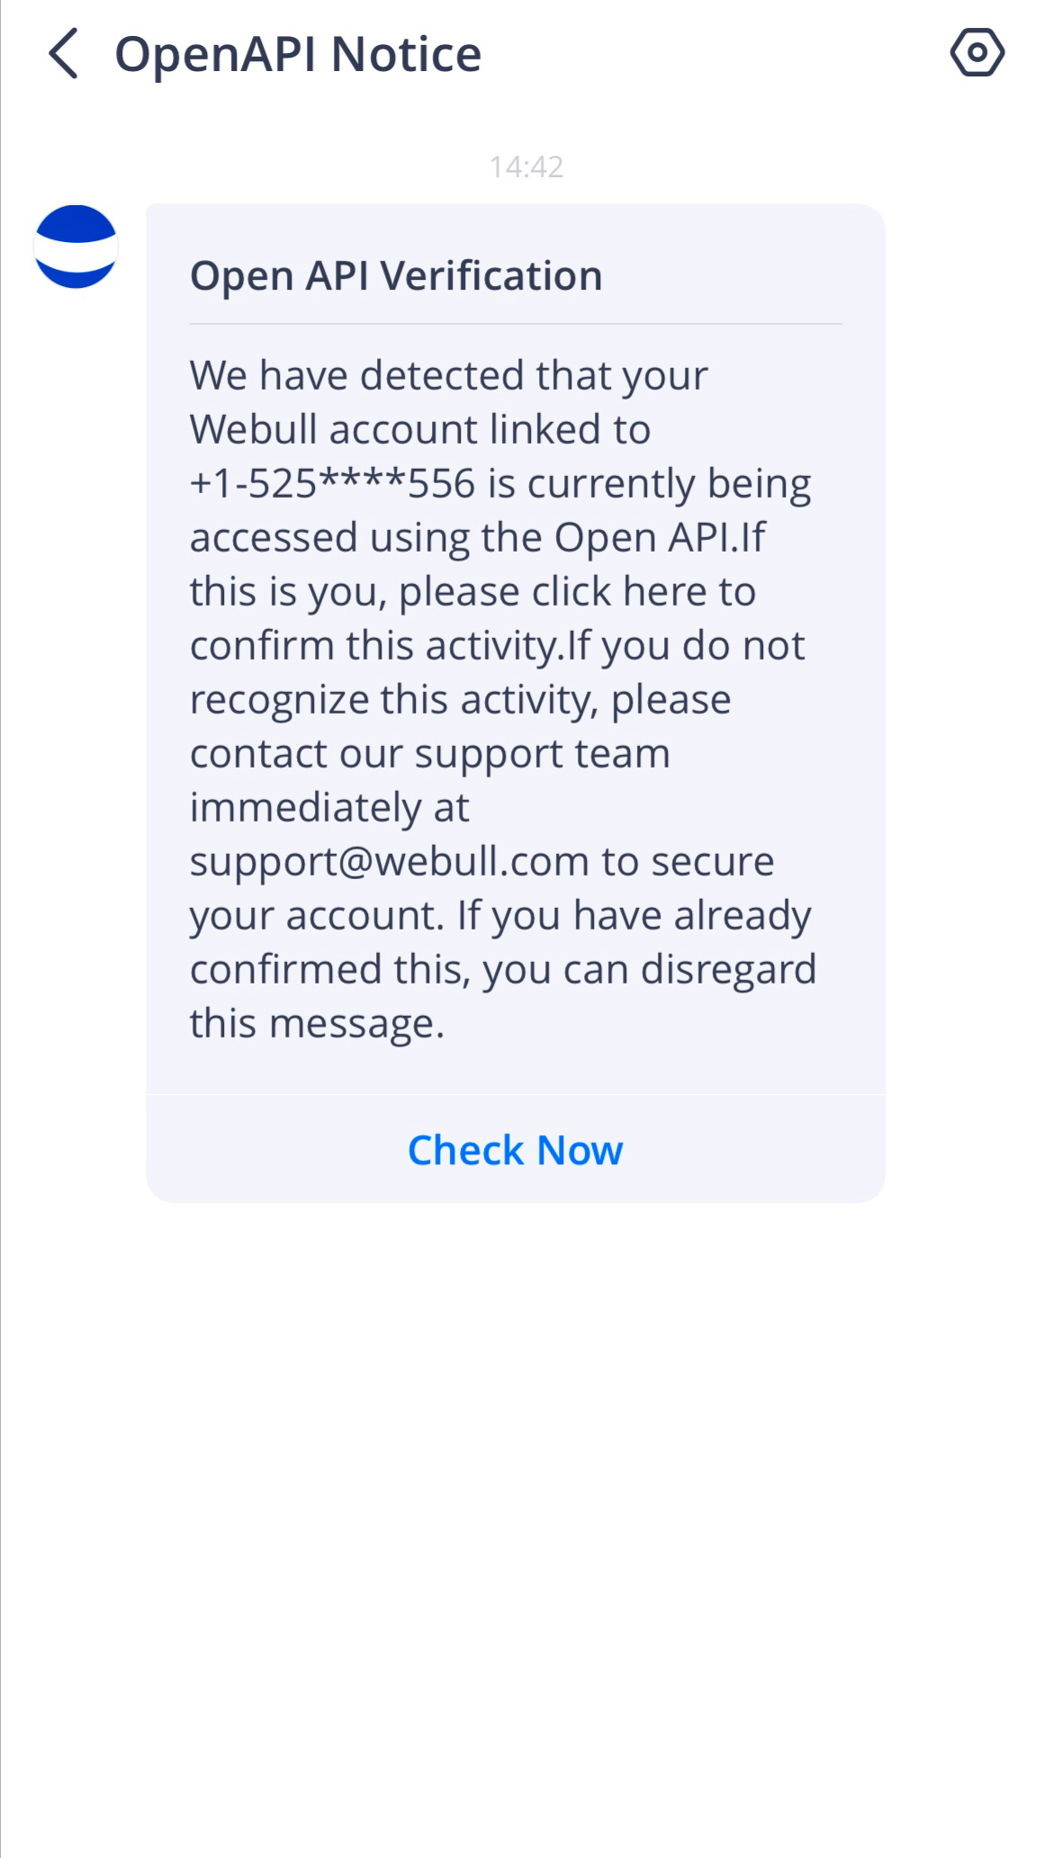Tap the 14:42 message timestamp

pyautogui.click(x=526, y=166)
